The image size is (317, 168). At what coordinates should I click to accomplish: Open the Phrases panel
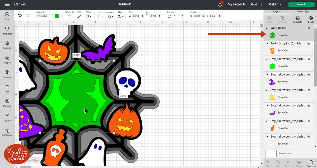tap(7, 103)
